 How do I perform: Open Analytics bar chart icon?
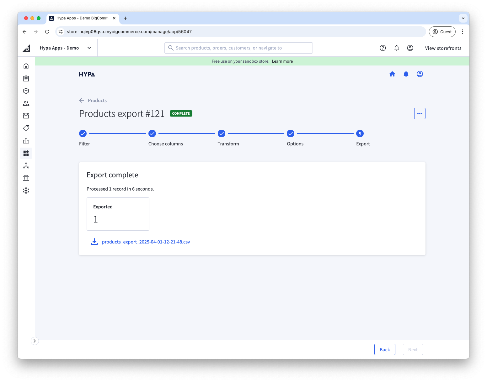coord(26,141)
